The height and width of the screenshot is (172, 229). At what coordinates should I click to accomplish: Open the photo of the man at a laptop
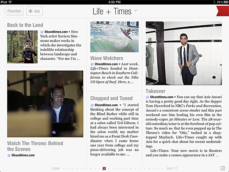coord(45,104)
